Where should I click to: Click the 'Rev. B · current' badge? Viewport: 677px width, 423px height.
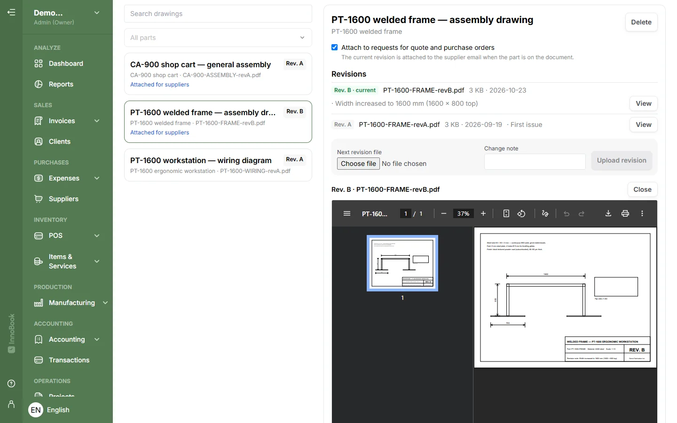click(355, 90)
